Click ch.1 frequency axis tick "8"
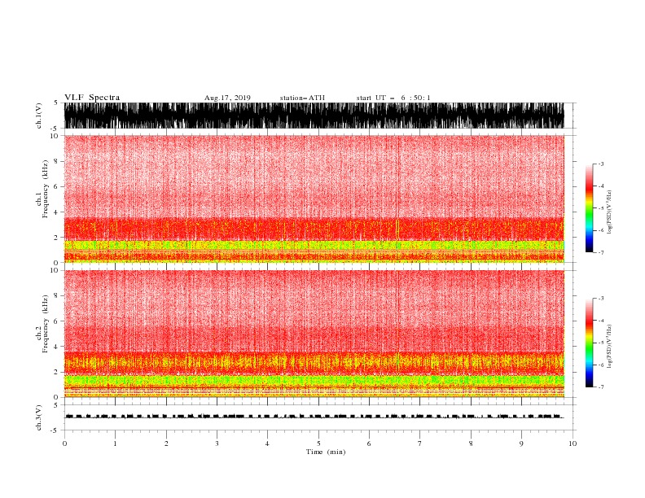 (56, 161)
